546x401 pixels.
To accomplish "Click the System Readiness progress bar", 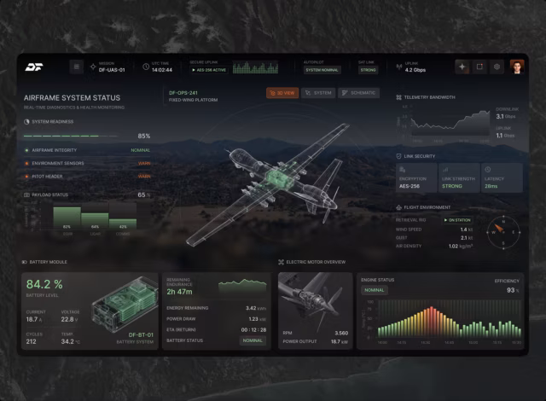I will (71, 137).
